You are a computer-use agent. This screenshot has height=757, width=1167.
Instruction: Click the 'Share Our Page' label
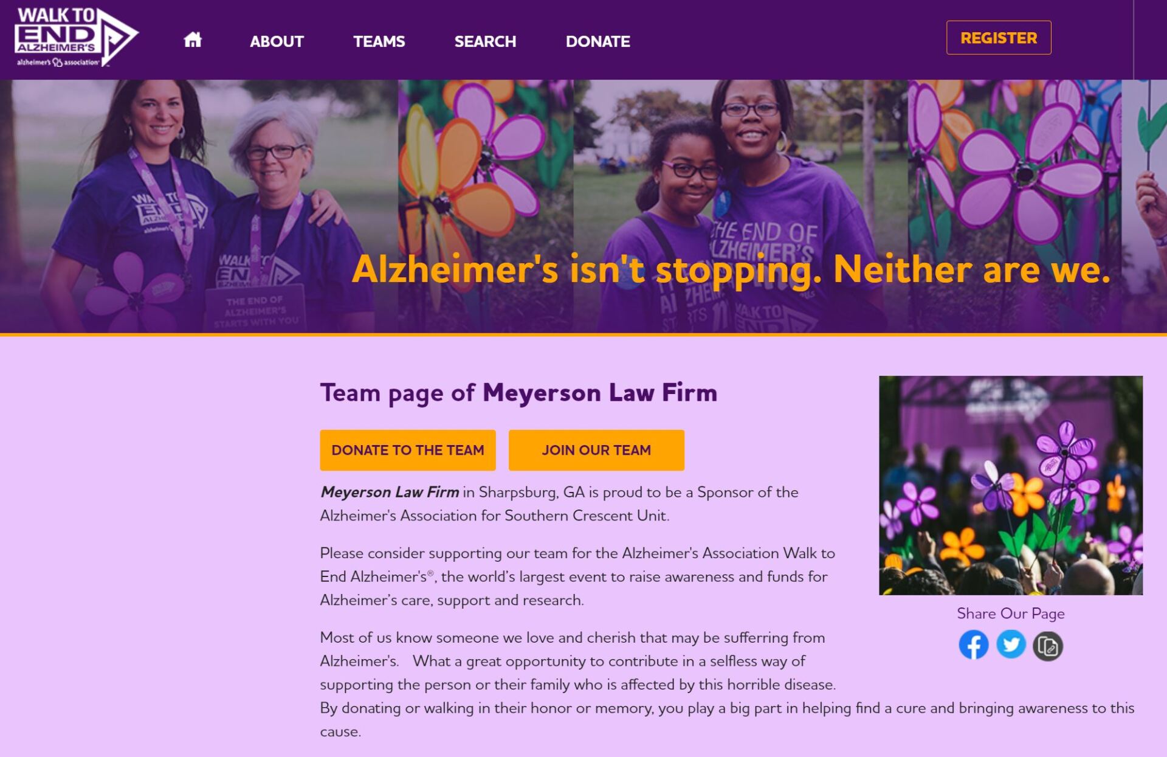(x=1011, y=613)
